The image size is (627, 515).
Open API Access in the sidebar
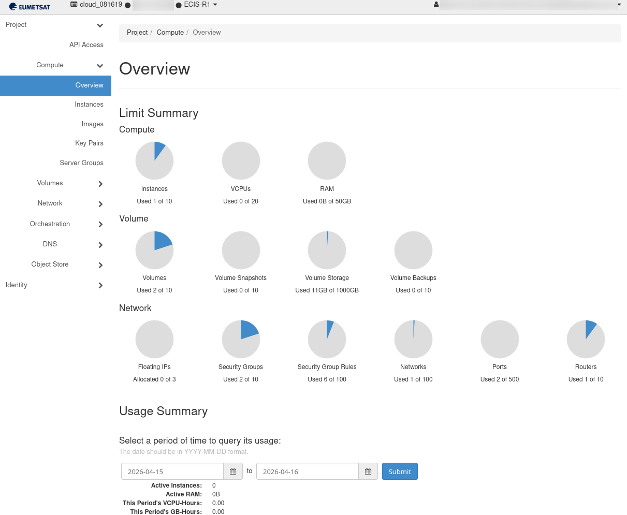click(86, 45)
